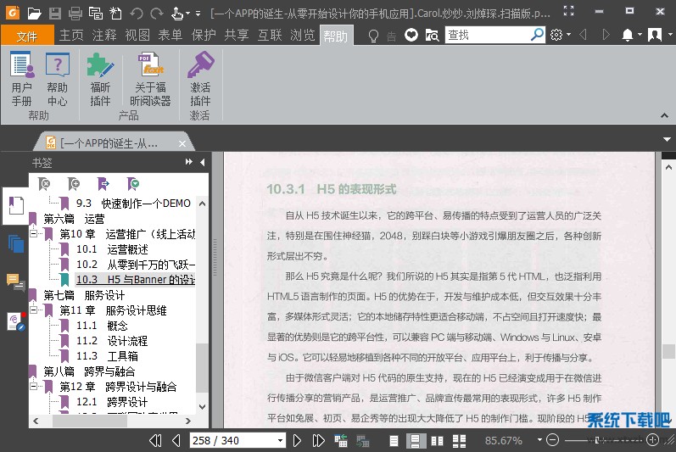This screenshot has height=452, width=676.
Task: Go to bookmark 11.2 设计流程
Action: point(111,341)
